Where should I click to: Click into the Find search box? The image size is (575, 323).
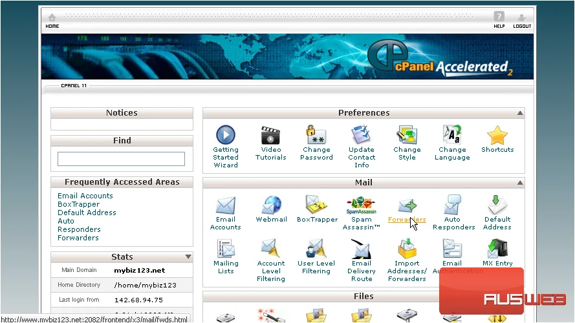click(x=121, y=159)
